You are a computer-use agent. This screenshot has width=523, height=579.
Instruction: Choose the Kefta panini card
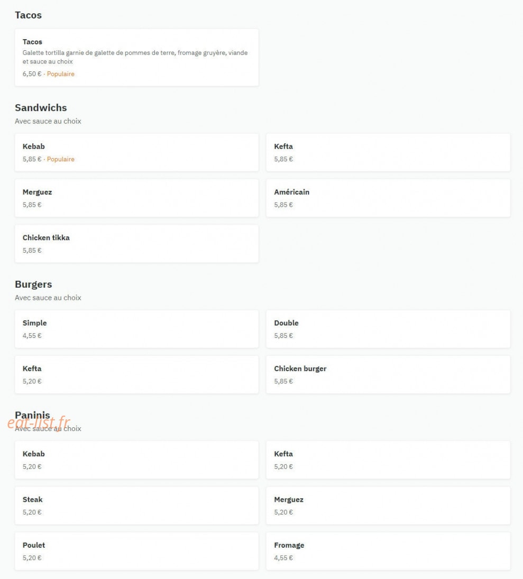click(388, 460)
